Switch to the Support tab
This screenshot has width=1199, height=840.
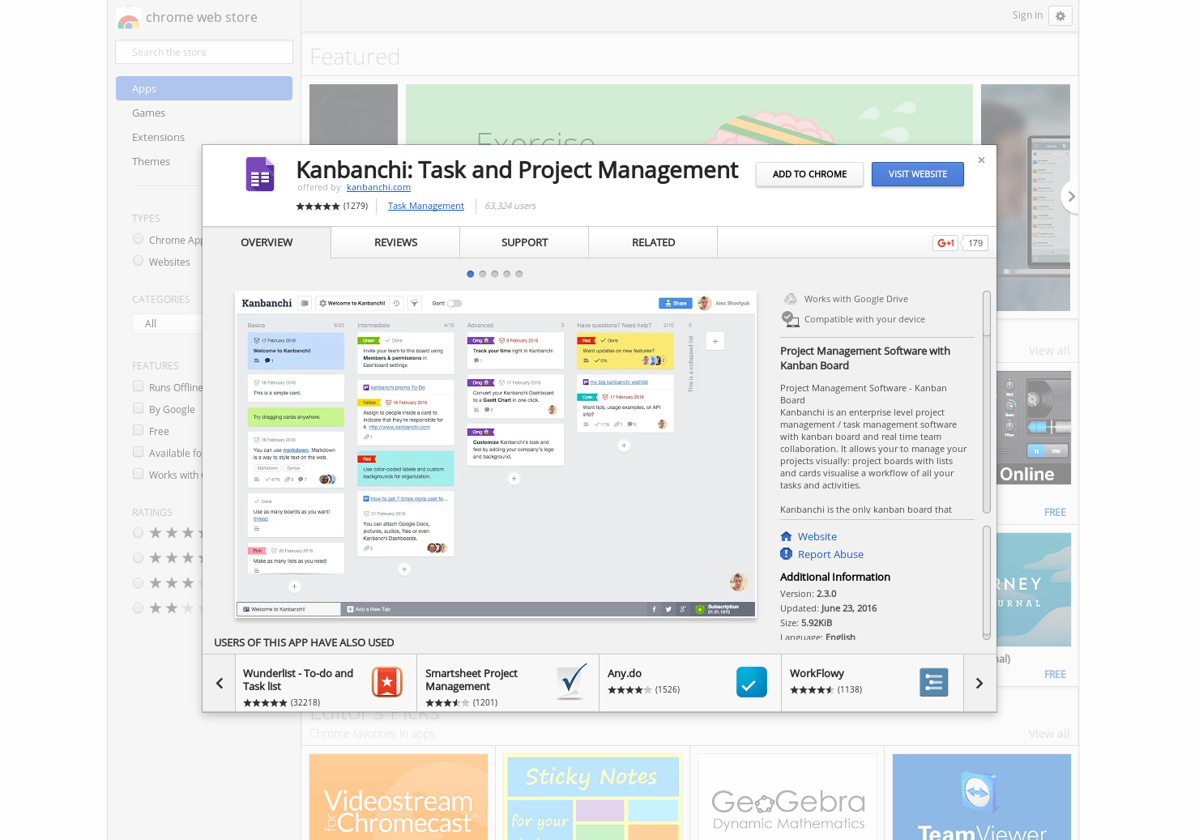[x=524, y=242]
